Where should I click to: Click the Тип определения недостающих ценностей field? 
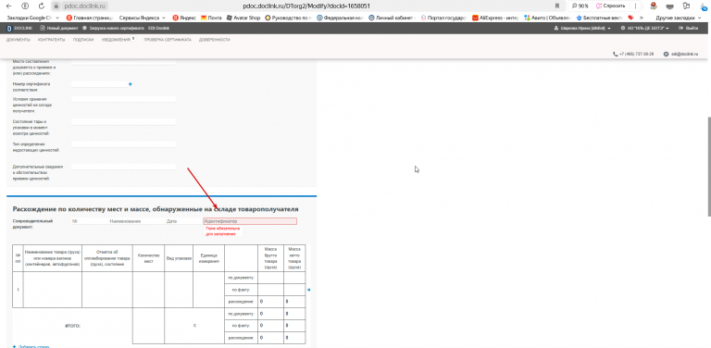(123, 144)
